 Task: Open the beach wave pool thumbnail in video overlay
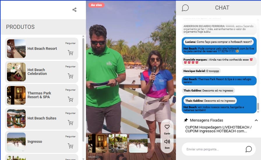[x=138, y=143]
